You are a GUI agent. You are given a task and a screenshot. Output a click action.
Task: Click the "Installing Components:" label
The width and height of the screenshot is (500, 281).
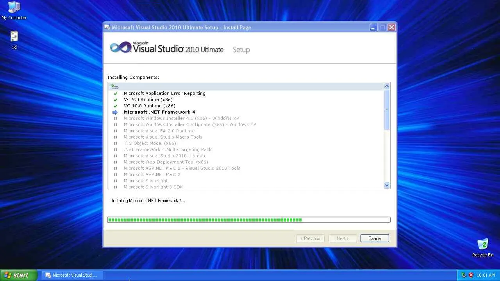(x=133, y=78)
